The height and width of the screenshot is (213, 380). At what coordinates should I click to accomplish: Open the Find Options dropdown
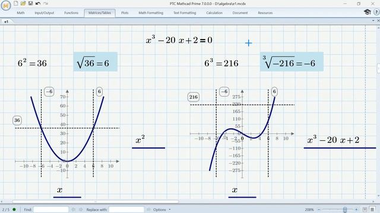tap(161, 209)
